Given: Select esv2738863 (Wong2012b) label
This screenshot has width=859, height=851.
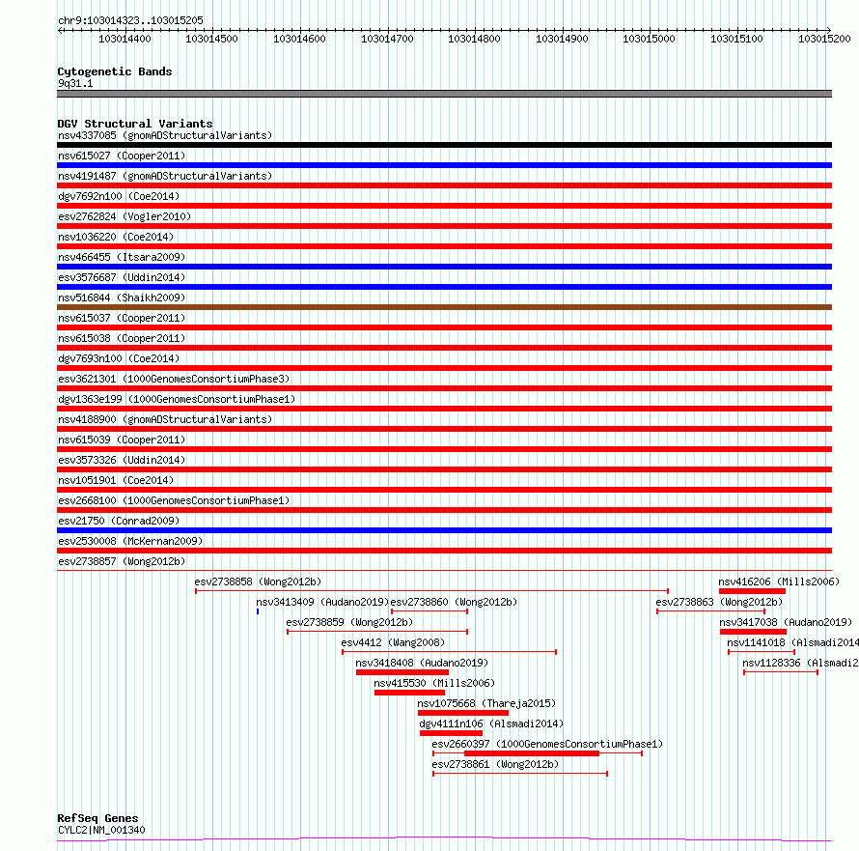Looking at the screenshot, I should [x=719, y=602].
